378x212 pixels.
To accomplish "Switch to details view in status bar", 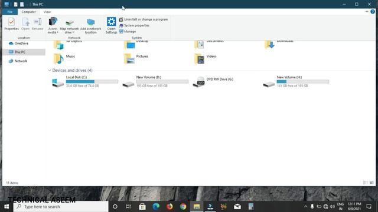I will (365, 183).
